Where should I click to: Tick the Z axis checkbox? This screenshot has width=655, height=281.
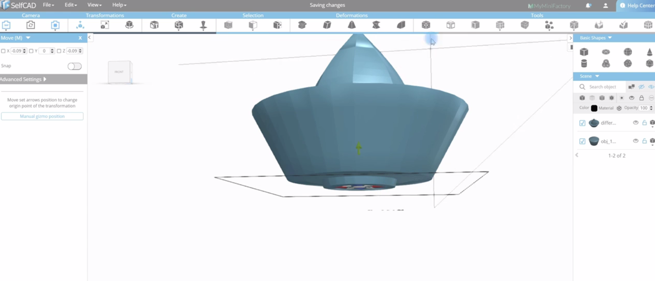coord(59,51)
